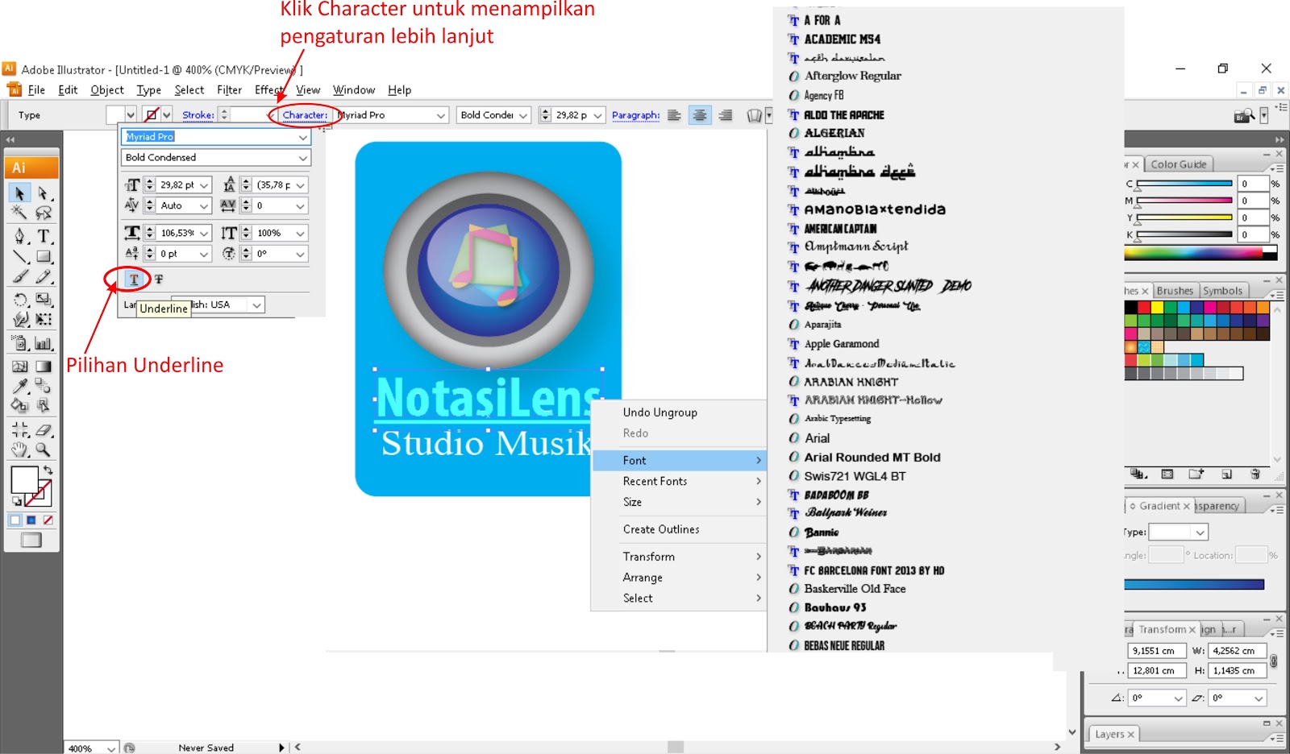Adjust the Black (K) color slider

[x=1184, y=235]
